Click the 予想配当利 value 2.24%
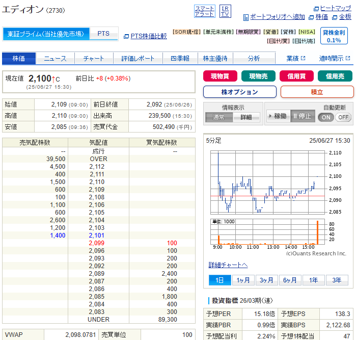Viewport: 356px width, 340px height. (x=266, y=336)
